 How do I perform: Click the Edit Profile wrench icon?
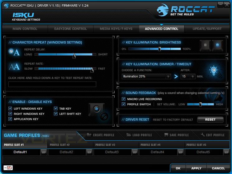[203, 135]
